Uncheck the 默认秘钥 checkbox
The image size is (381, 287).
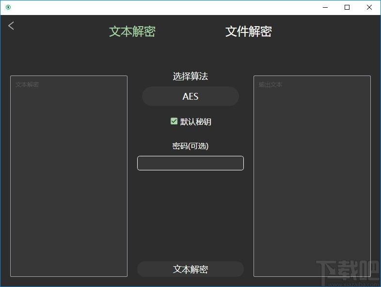[174, 121]
